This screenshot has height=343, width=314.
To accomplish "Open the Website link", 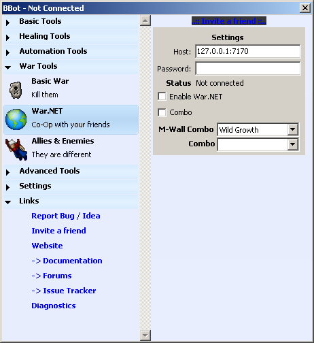I will tap(47, 246).
